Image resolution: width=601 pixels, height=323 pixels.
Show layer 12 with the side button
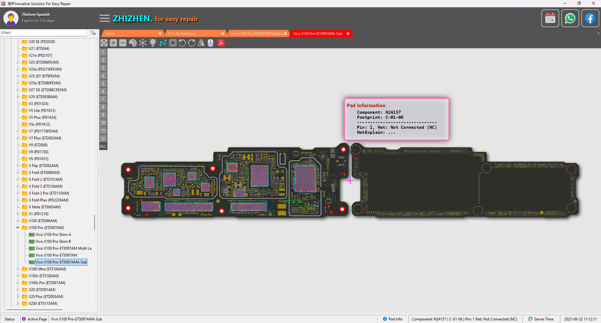[103, 138]
